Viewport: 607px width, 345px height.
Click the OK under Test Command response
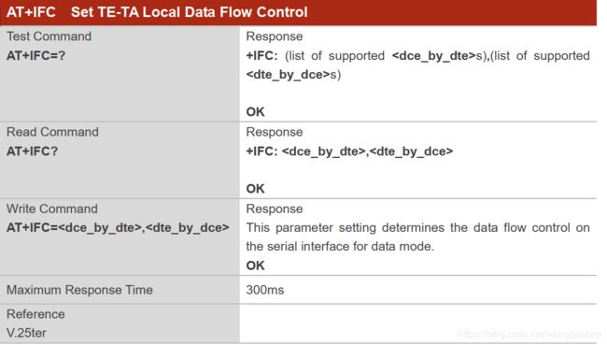point(256,112)
